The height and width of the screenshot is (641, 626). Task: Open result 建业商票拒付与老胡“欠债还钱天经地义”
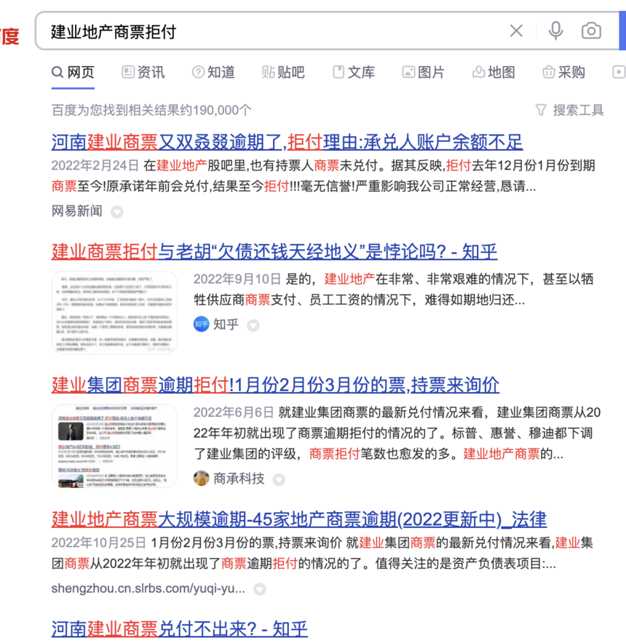pyautogui.click(x=274, y=251)
